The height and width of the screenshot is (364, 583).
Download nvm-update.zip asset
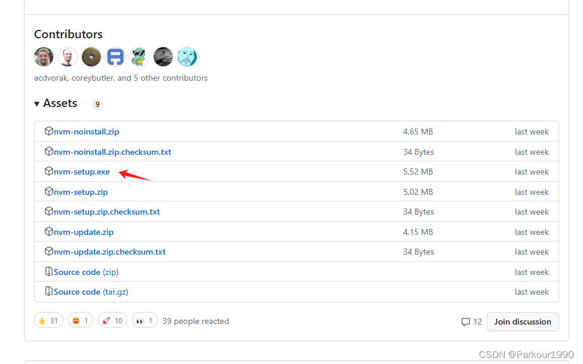point(84,232)
